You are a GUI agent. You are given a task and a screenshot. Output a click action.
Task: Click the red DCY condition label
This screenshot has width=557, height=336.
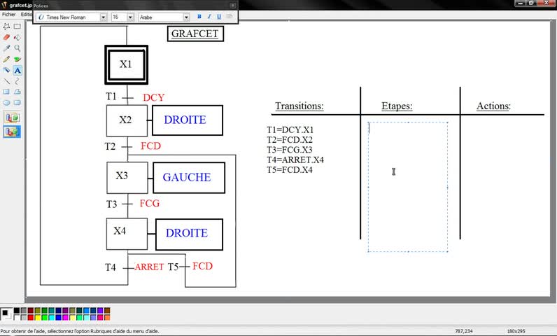(x=153, y=97)
